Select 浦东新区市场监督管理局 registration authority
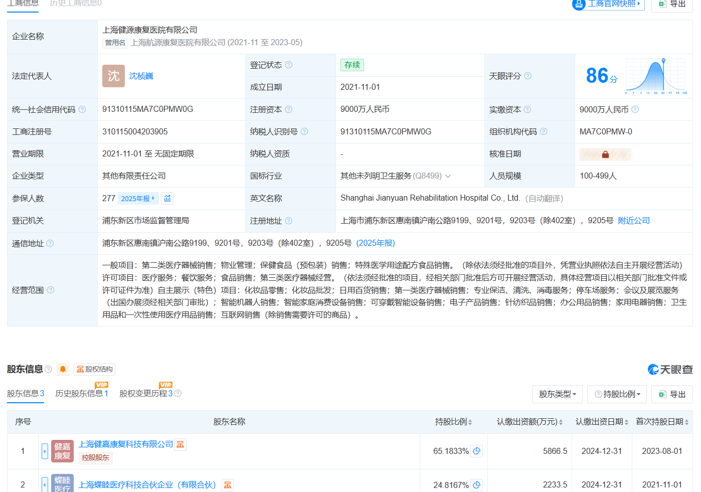Image resolution: width=701 pixels, height=492 pixels. pyautogui.click(x=145, y=221)
